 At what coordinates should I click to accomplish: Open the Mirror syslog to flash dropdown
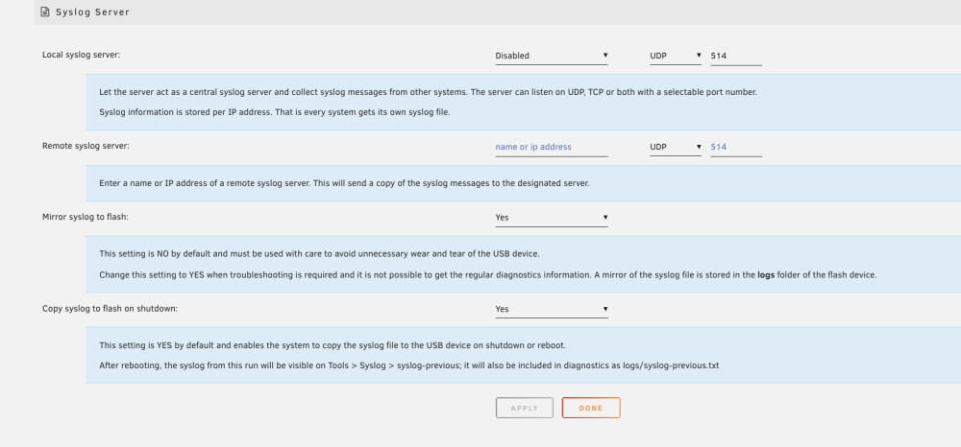(552, 218)
